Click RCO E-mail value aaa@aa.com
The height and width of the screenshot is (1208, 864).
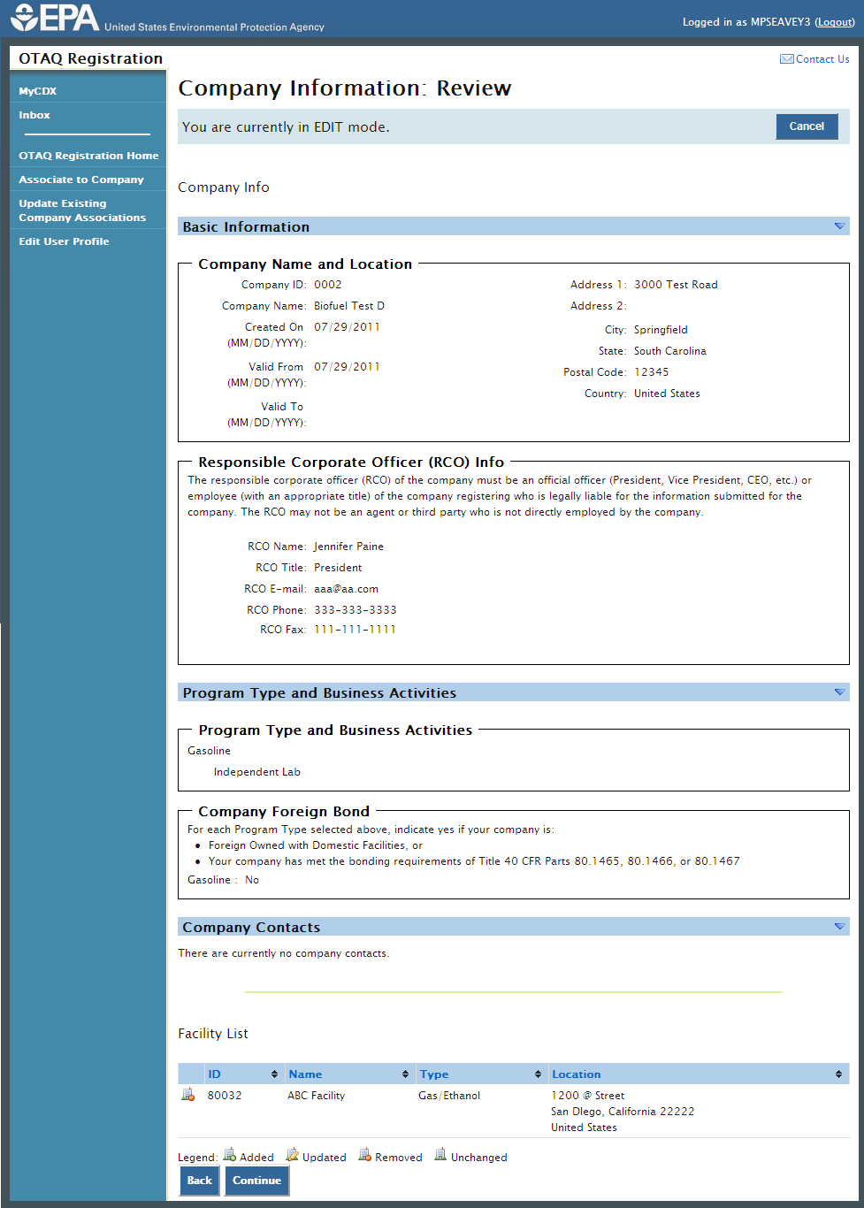click(x=346, y=589)
